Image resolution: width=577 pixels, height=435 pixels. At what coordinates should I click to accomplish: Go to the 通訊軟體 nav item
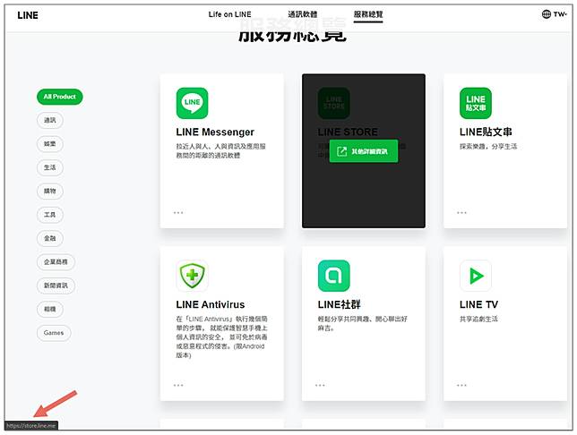[x=303, y=14]
